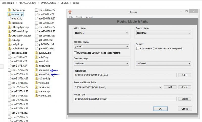Image resolution: width=202 pixels, height=122 pixels.
Task: Select the 18wheelr.zip archive icon
Action: (9, 10)
